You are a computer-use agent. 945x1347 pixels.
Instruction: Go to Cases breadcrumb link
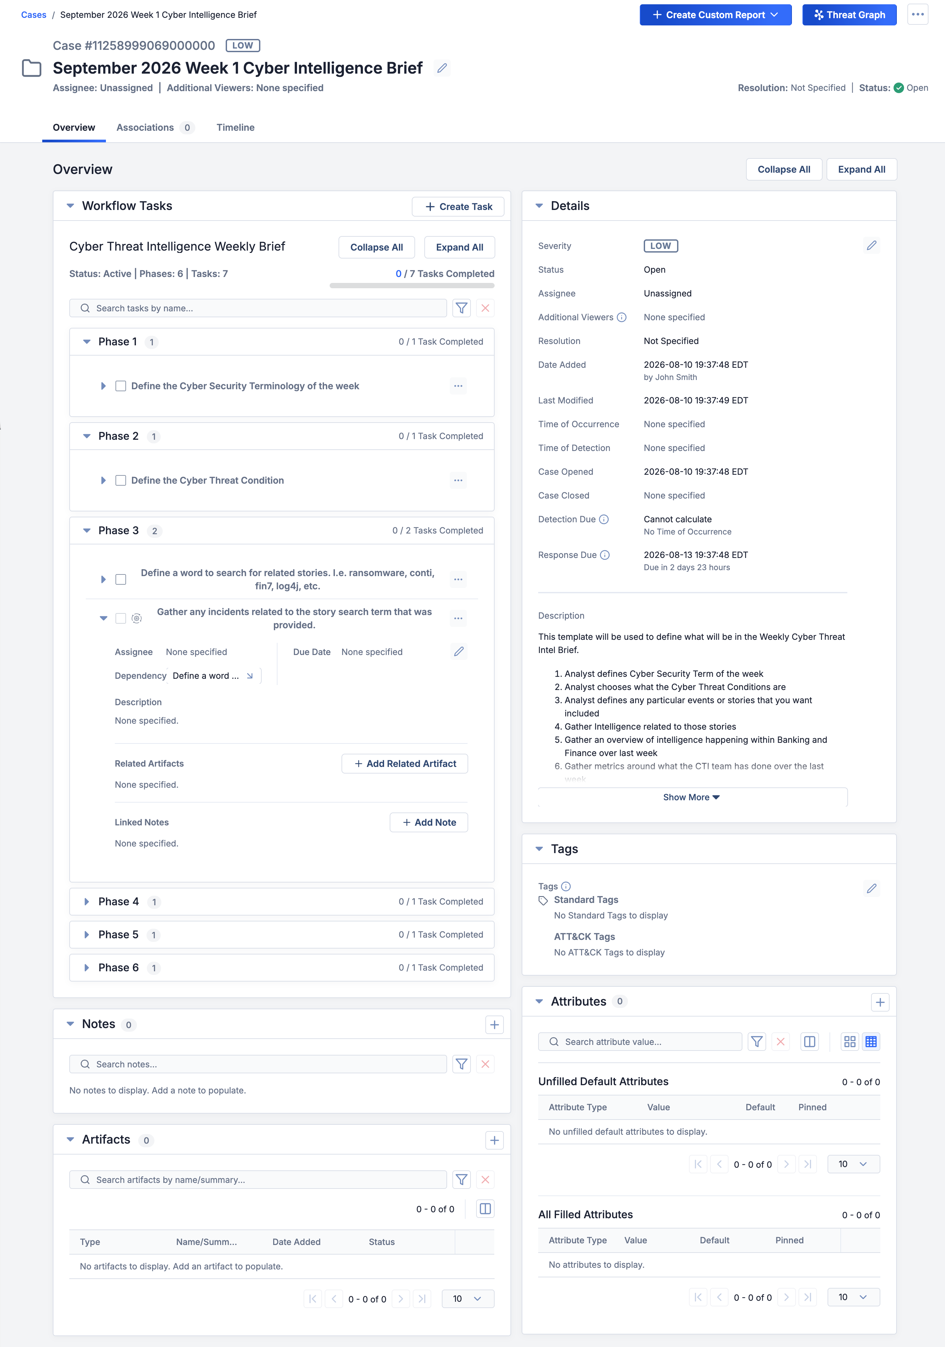(x=33, y=15)
